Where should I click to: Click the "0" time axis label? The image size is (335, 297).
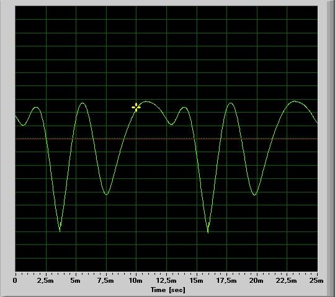(15, 280)
